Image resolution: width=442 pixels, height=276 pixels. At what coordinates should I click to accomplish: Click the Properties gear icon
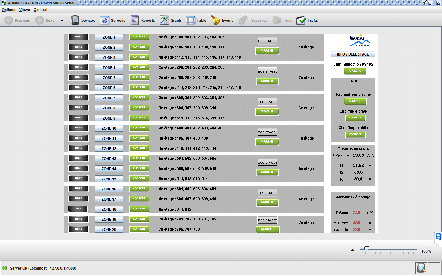243,20
